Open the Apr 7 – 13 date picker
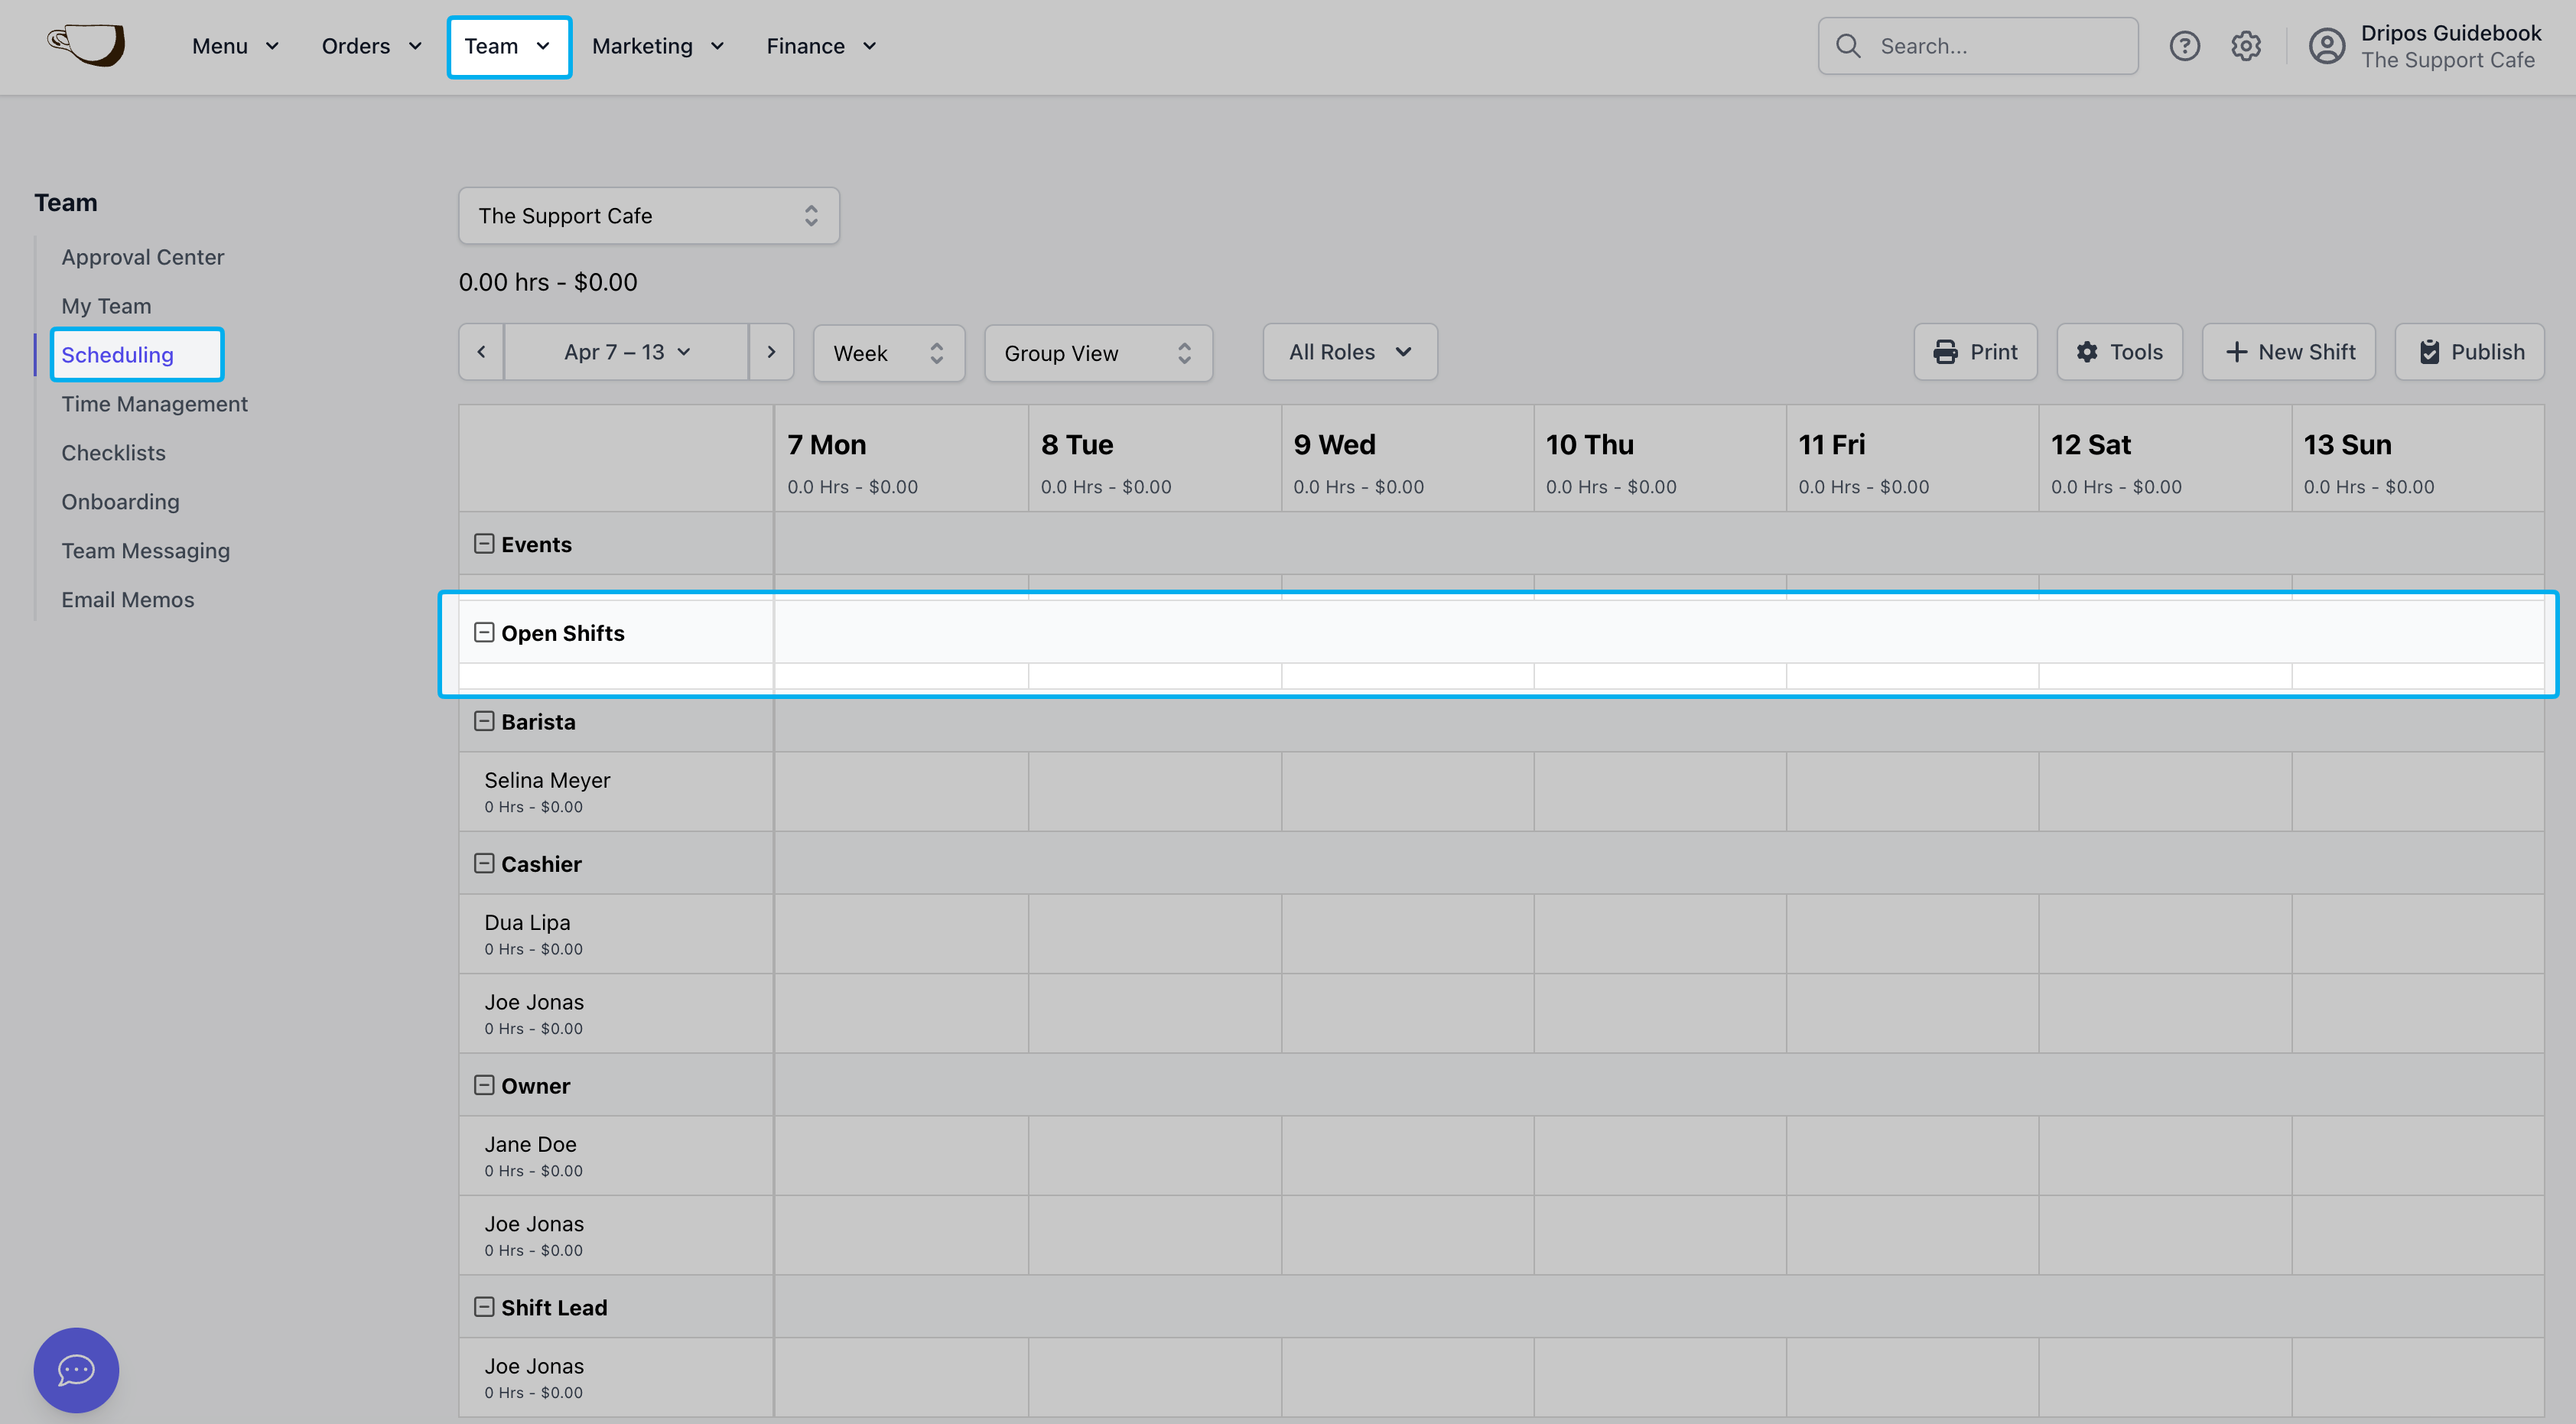The image size is (2576, 1424). click(x=627, y=352)
